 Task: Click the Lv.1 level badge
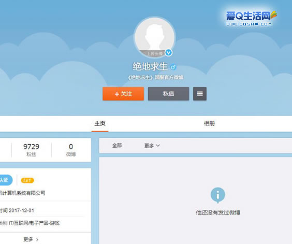[x=27, y=180]
